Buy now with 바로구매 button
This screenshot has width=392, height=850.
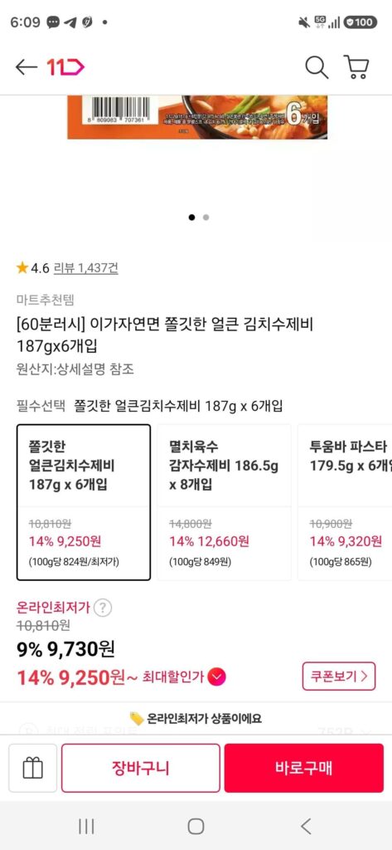(304, 768)
